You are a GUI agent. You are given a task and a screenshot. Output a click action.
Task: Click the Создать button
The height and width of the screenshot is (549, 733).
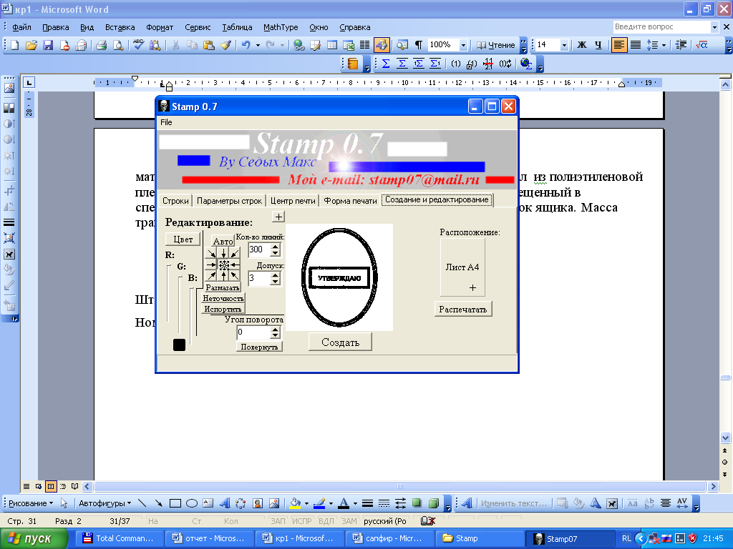[x=340, y=342]
